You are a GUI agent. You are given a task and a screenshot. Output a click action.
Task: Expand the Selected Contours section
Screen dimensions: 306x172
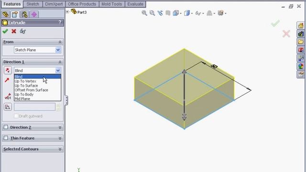[x=60, y=149]
